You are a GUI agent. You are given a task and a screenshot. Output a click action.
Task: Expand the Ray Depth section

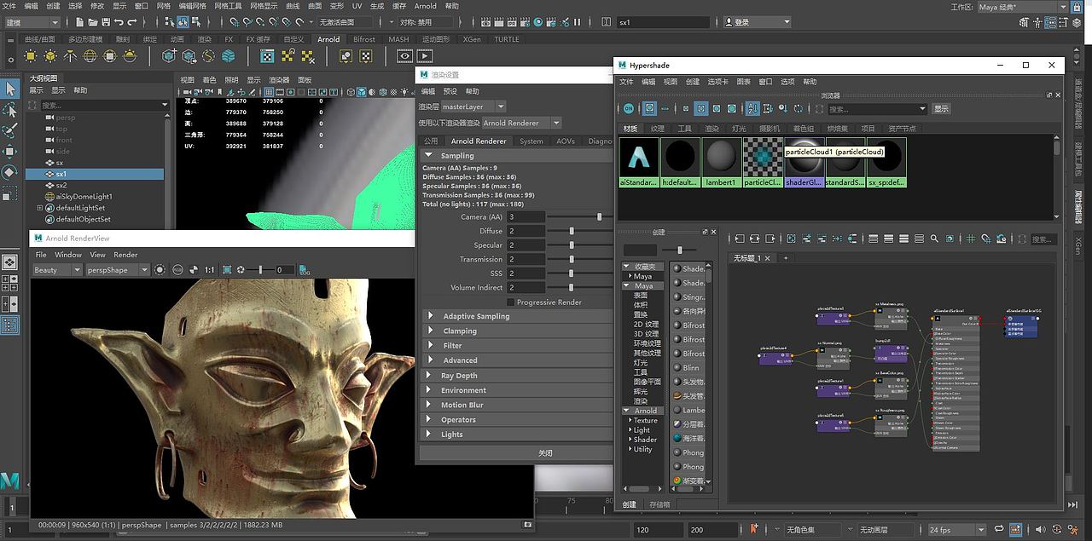(430, 375)
